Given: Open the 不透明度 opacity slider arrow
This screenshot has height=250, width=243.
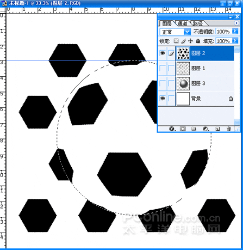Looking at the screenshot, I should [x=235, y=31].
